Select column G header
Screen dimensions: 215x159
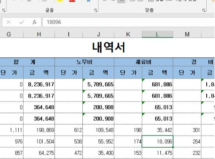pos(9,34)
